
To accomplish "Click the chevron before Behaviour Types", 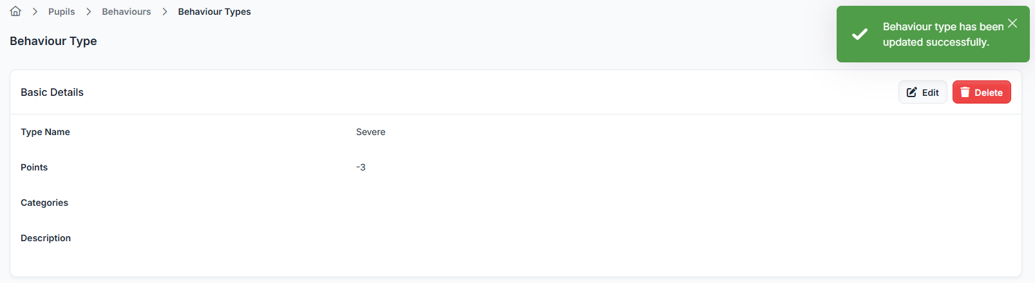I will [165, 12].
